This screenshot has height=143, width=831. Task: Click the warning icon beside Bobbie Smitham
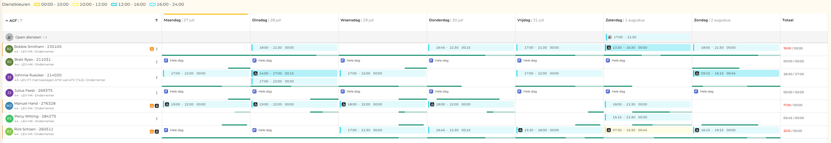pyautogui.click(x=152, y=49)
